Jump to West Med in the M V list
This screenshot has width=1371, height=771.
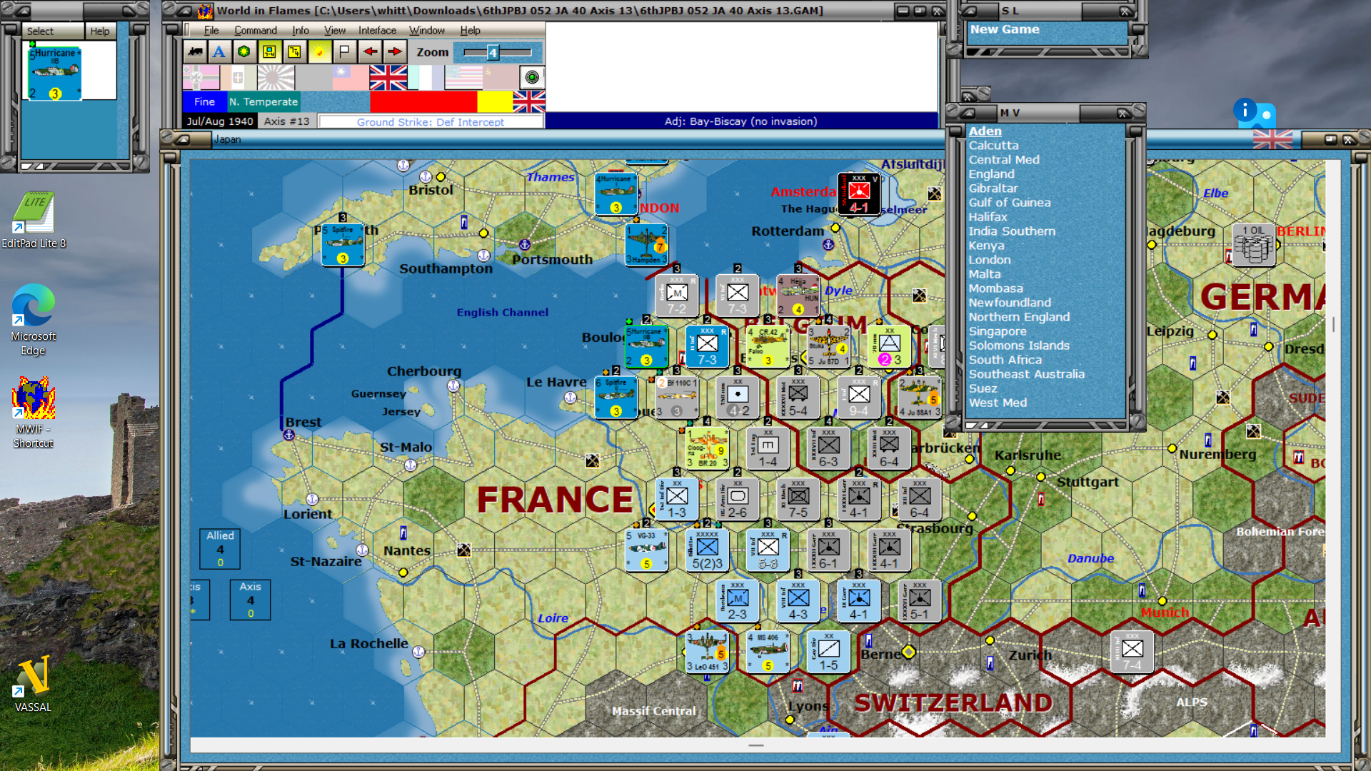(x=998, y=403)
